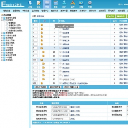Click the folder icon in row ID 21
The width and height of the screenshot is (128, 128).
(43, 71)
